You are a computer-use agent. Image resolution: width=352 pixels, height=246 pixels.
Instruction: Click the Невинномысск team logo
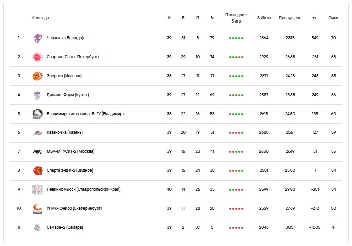click(x=37, y=190)
